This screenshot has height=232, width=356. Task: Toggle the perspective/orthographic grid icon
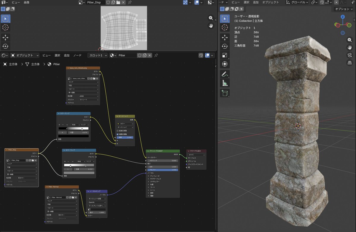coord(349,63)
